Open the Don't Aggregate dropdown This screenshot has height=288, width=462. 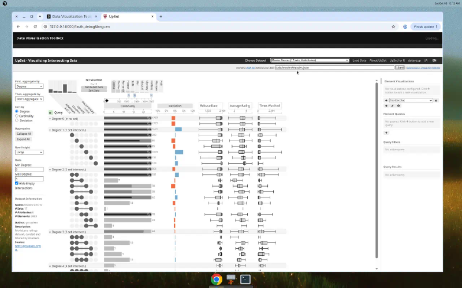click(x=29, y=98)
